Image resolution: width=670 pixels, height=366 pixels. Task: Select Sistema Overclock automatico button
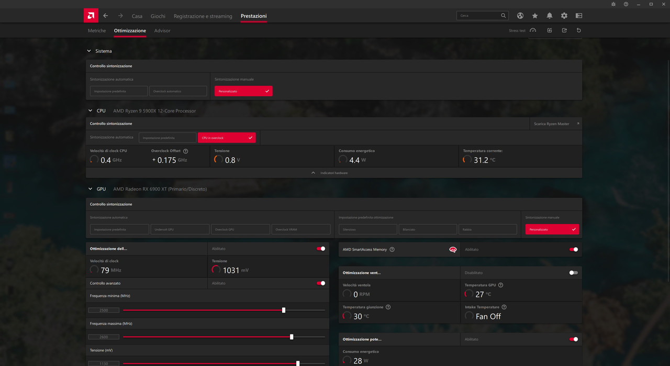point(178,91)
